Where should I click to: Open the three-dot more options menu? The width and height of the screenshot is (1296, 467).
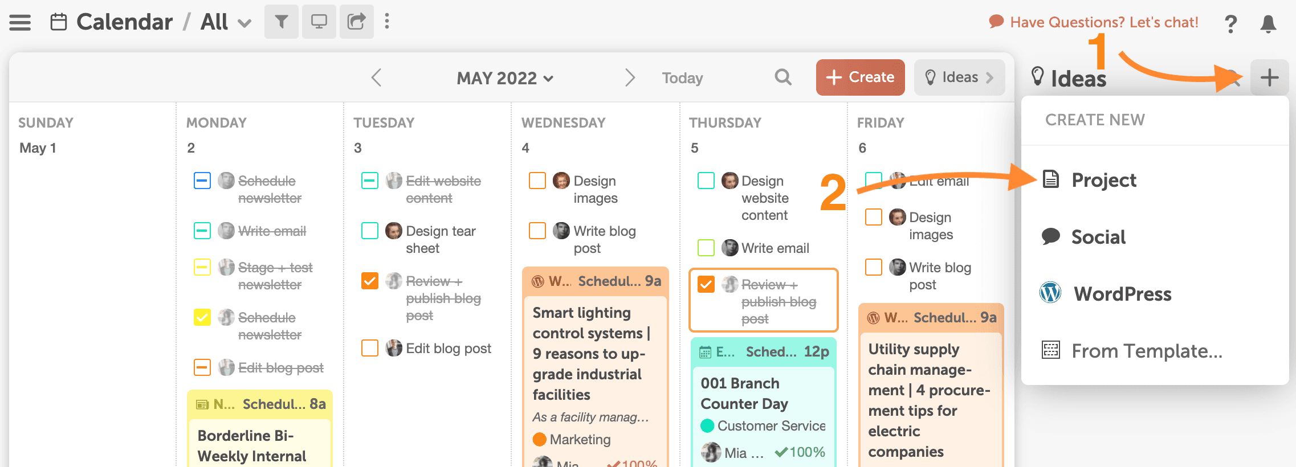tap(387, 22)
